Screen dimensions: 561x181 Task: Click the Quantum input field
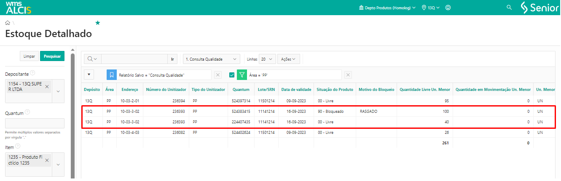coord(35,123)
